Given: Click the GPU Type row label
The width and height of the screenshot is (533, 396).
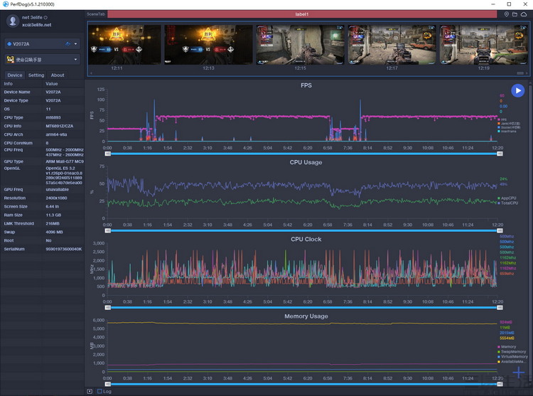Looking at the screenshot, I should (x=14, y=161).
